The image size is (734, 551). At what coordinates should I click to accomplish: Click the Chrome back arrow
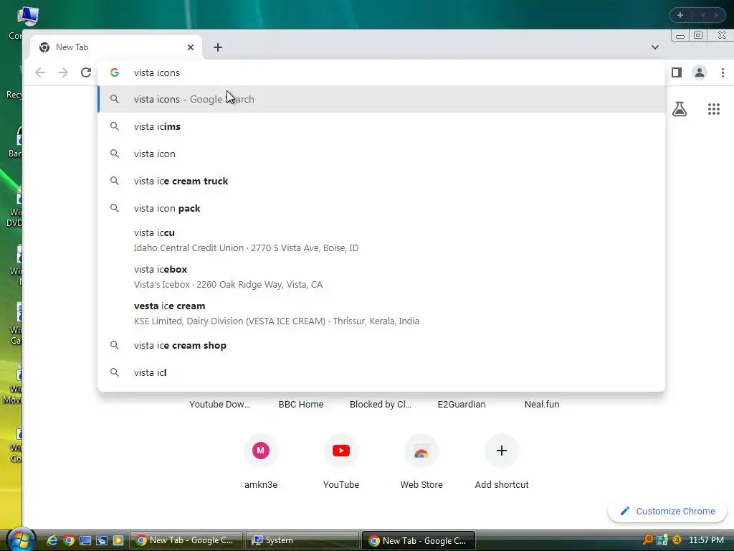[x=40, y=72]
